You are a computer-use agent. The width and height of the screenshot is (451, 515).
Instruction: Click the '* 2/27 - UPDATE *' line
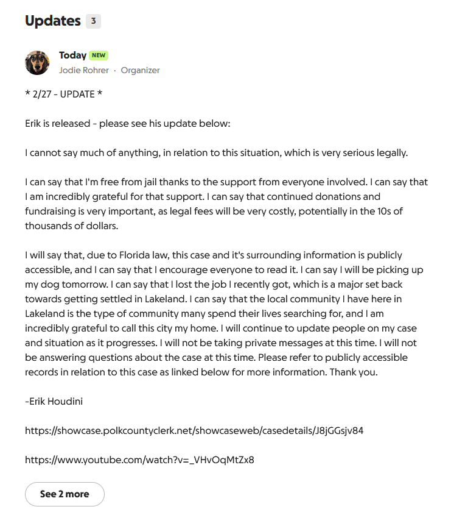pyautogui.click(x=63, y=94)
